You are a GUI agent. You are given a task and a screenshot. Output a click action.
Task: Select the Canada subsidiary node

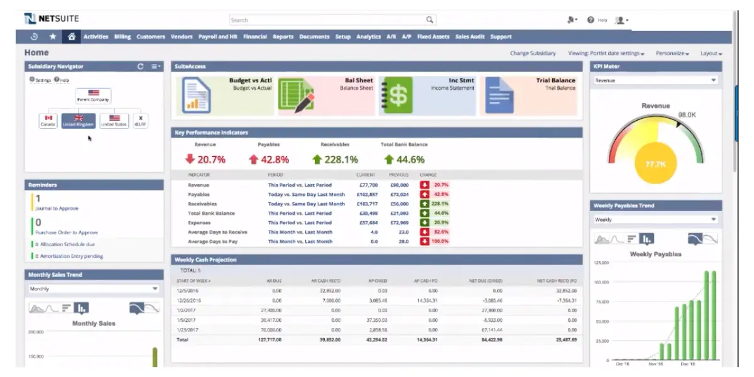click(48, 121)
